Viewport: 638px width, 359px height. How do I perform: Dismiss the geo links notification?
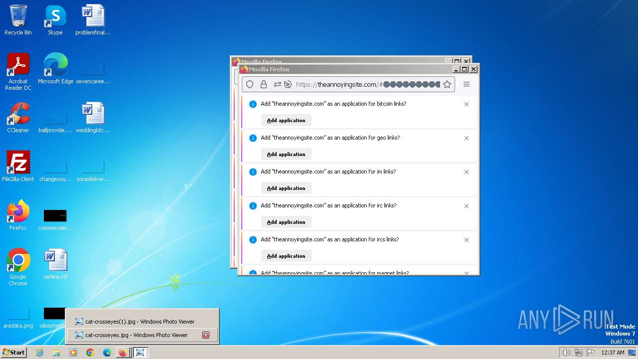click(x=467, y=138)
